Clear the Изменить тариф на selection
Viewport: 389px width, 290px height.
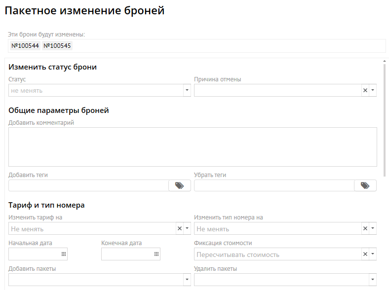(180, 228)
